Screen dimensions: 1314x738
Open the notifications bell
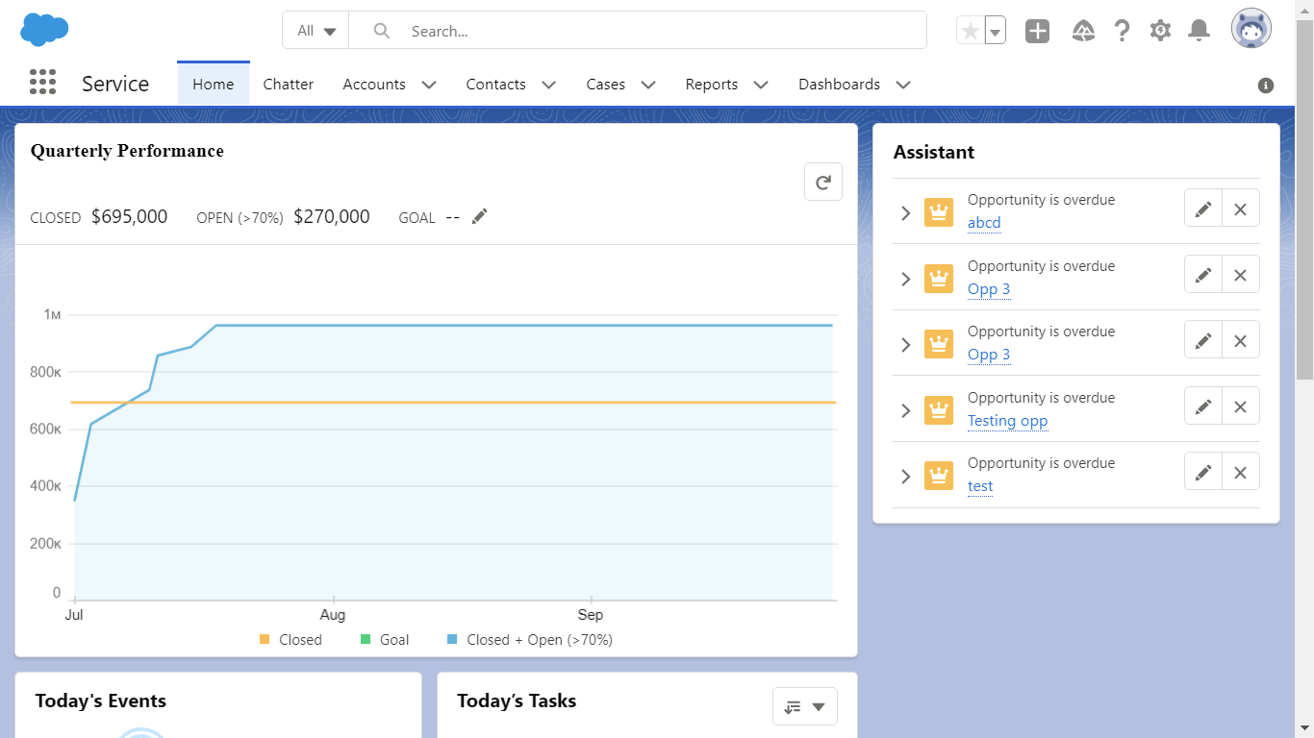tap(1199, 31)
